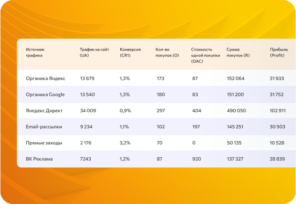This screenshot has height=204, width=296.
Task: Click the Трафик на сайт (UA) header
Action: pos(94,53)
